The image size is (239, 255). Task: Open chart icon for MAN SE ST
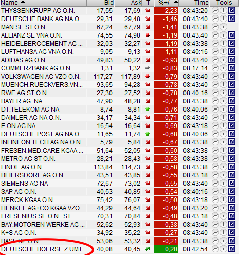click(215, 27)
